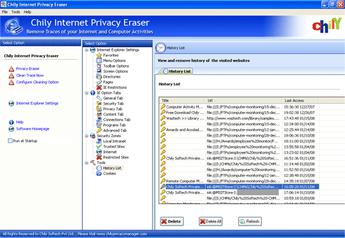This screenshot has height=238, width=345.
Task: Click the key icon of highlighted history row
Action: click(163, 187)
